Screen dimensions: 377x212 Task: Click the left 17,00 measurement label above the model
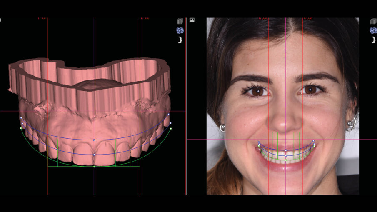[42, 18]
